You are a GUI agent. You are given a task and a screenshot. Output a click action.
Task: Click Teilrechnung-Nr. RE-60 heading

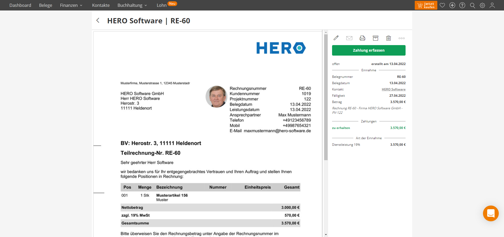pos(150,153)
